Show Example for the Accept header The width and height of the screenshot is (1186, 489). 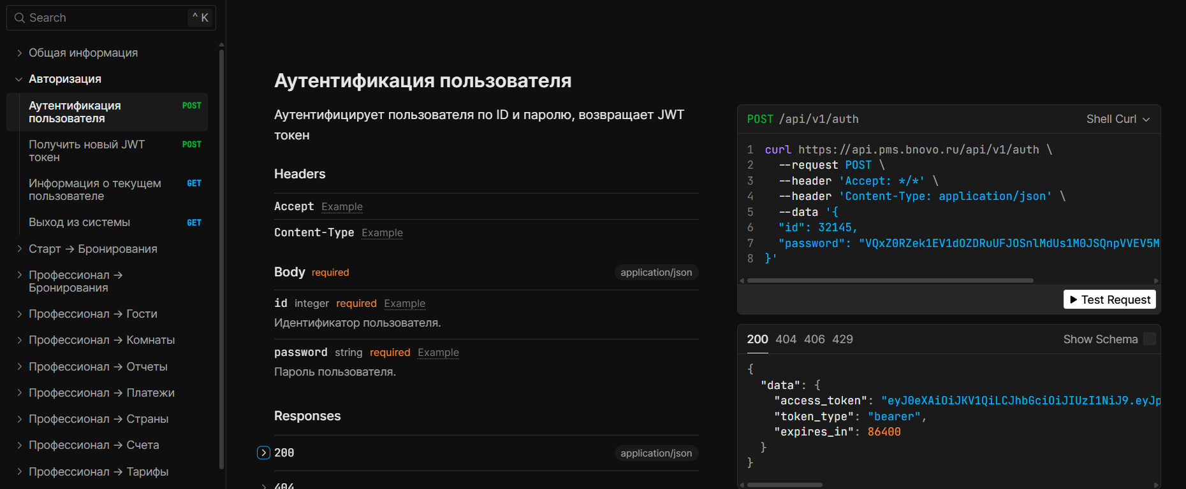(x=342, y=207)
